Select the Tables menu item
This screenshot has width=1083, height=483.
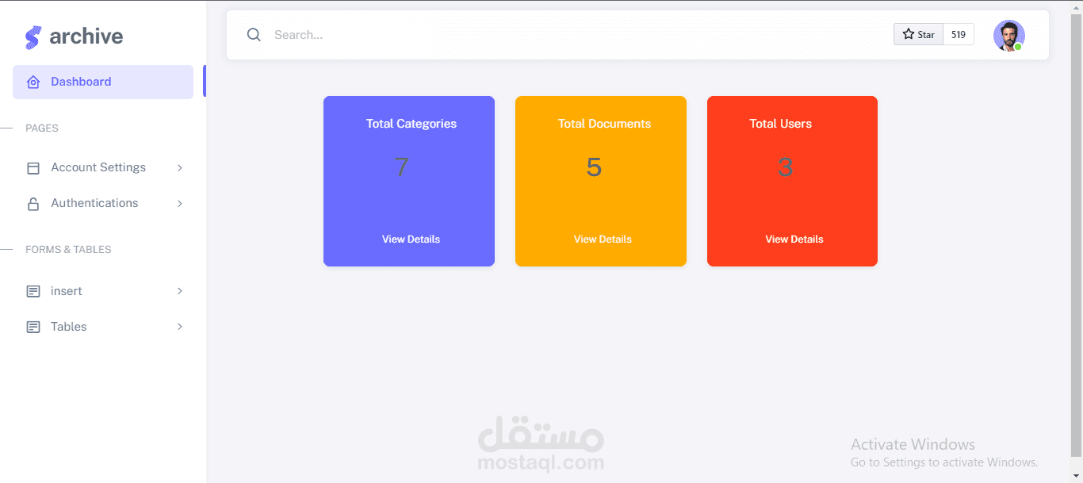[x=103, y=327]
